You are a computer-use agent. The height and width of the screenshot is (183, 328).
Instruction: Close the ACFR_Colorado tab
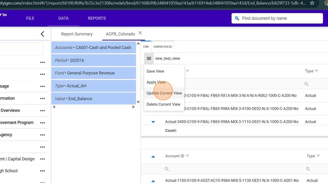(x=140, y=33)
